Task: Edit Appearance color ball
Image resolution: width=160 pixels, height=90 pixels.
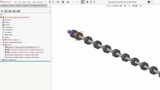Action: click(x=133, y=6)
